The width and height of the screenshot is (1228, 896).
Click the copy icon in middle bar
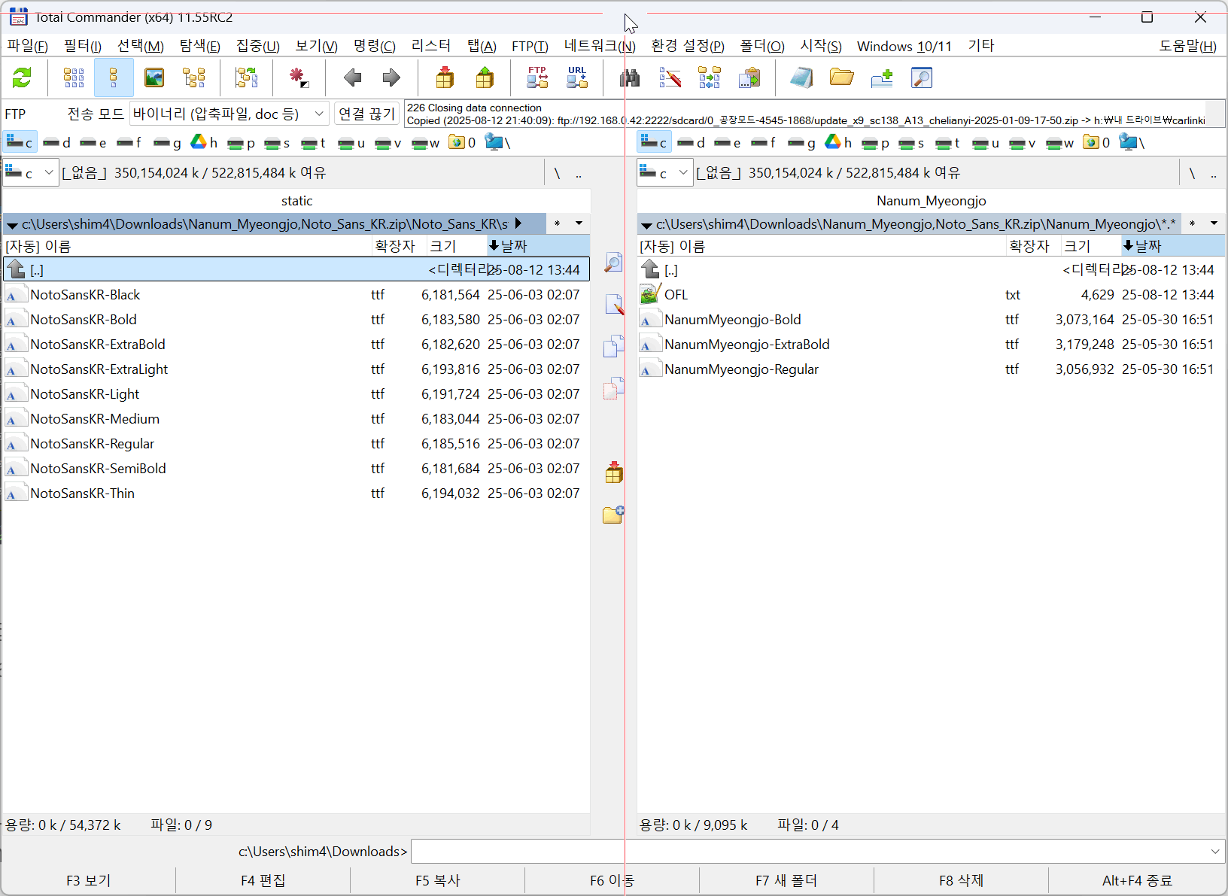point(613,346)
